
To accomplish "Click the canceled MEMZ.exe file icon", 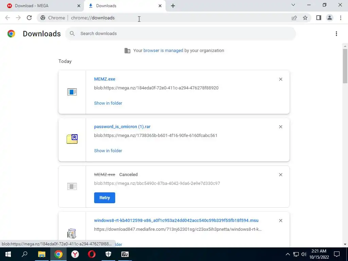I will (72, 187).
